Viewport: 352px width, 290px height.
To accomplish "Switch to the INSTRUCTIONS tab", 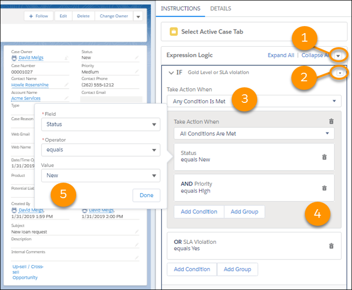I will pyautogui.click(x=180, y=9).
